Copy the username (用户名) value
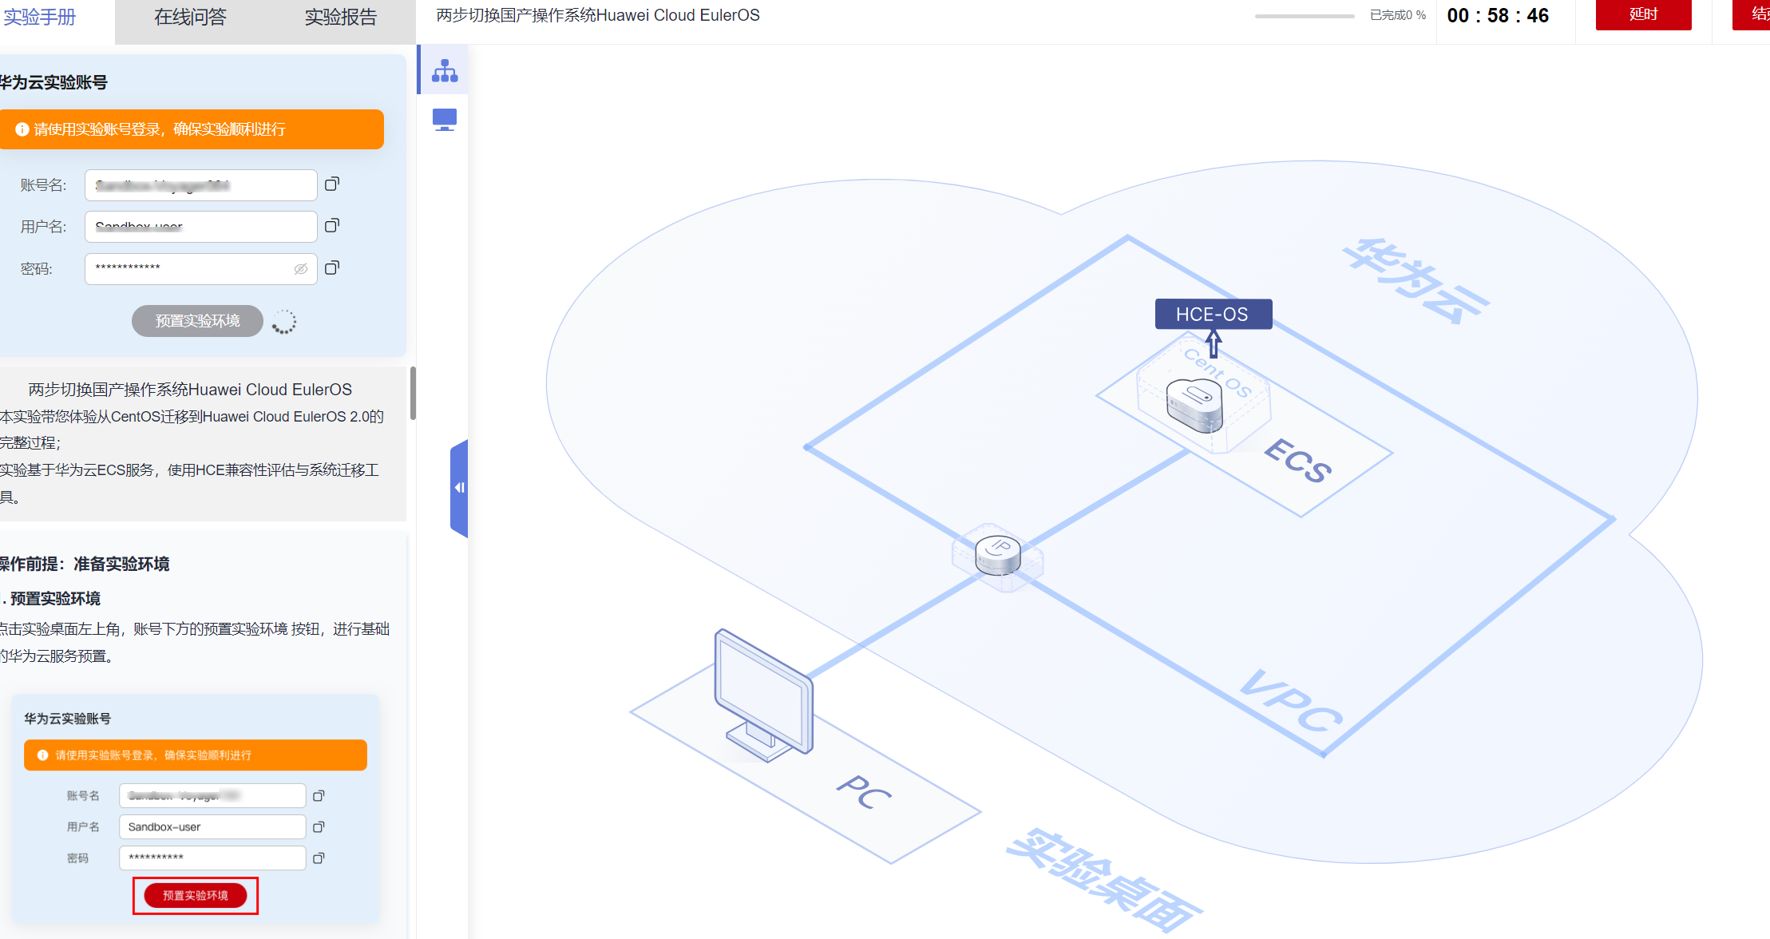 [x=332, y=226]
